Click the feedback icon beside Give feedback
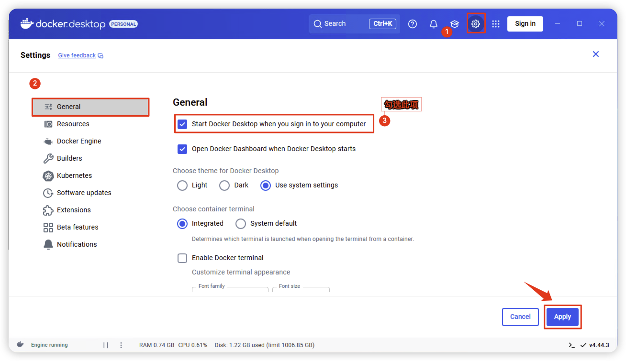Viewport: 626px width, 361px height. tap(101, 56)
